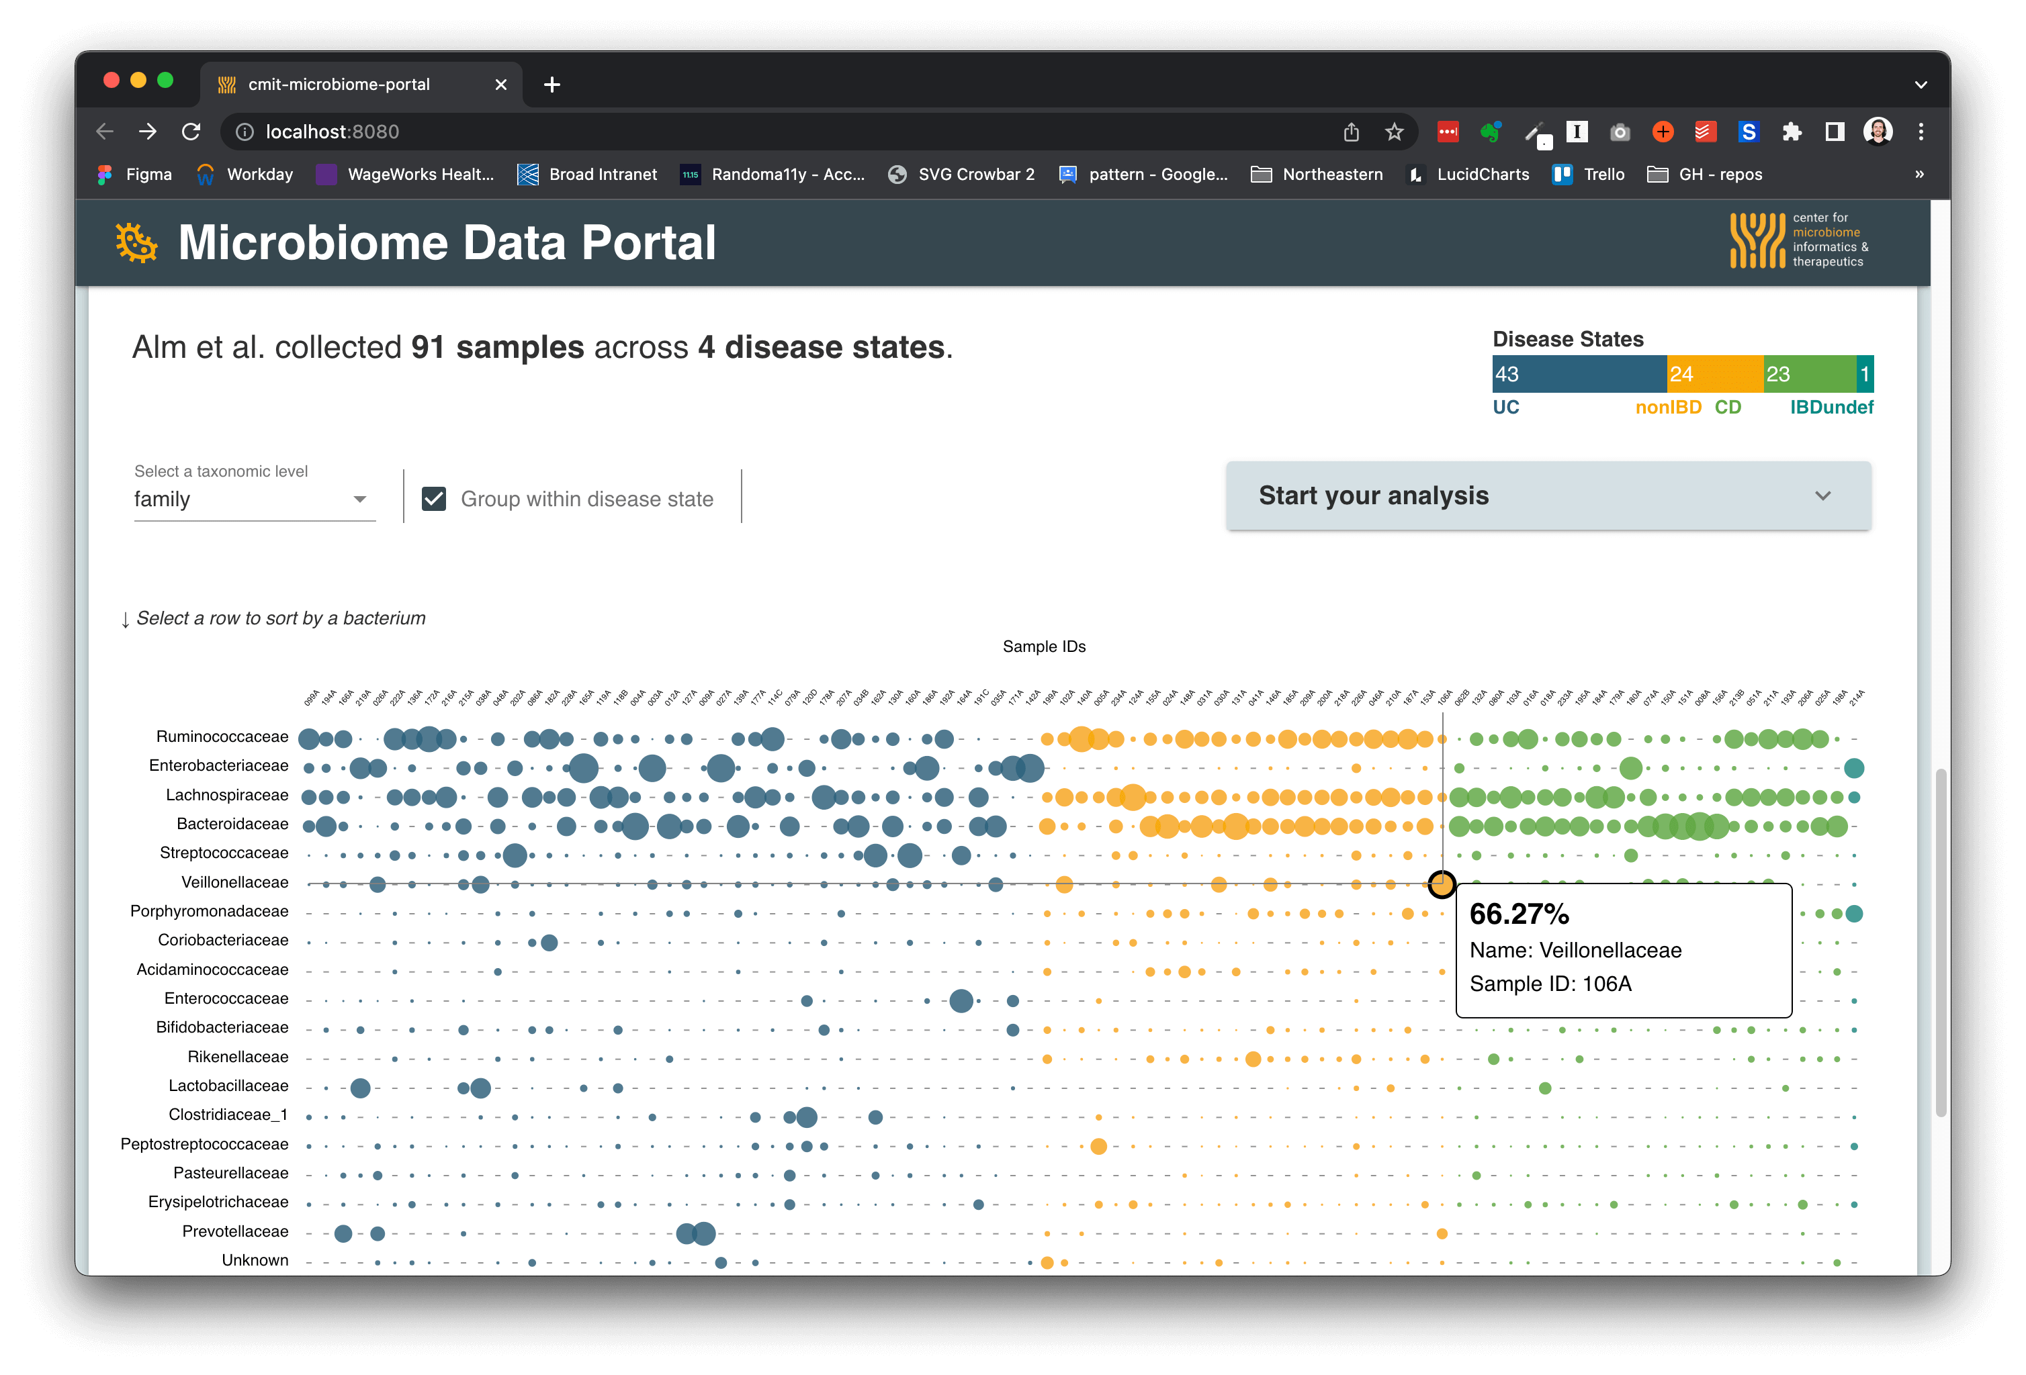Enable grouping by checking the checkbox
This screenshot has width=2026, height=1375.
pos(436,499)
